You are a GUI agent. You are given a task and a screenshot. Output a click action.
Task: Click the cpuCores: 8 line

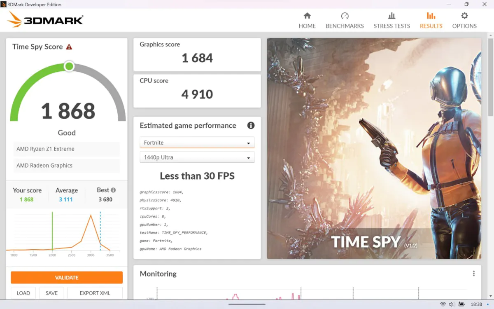(x=153, y=216)
